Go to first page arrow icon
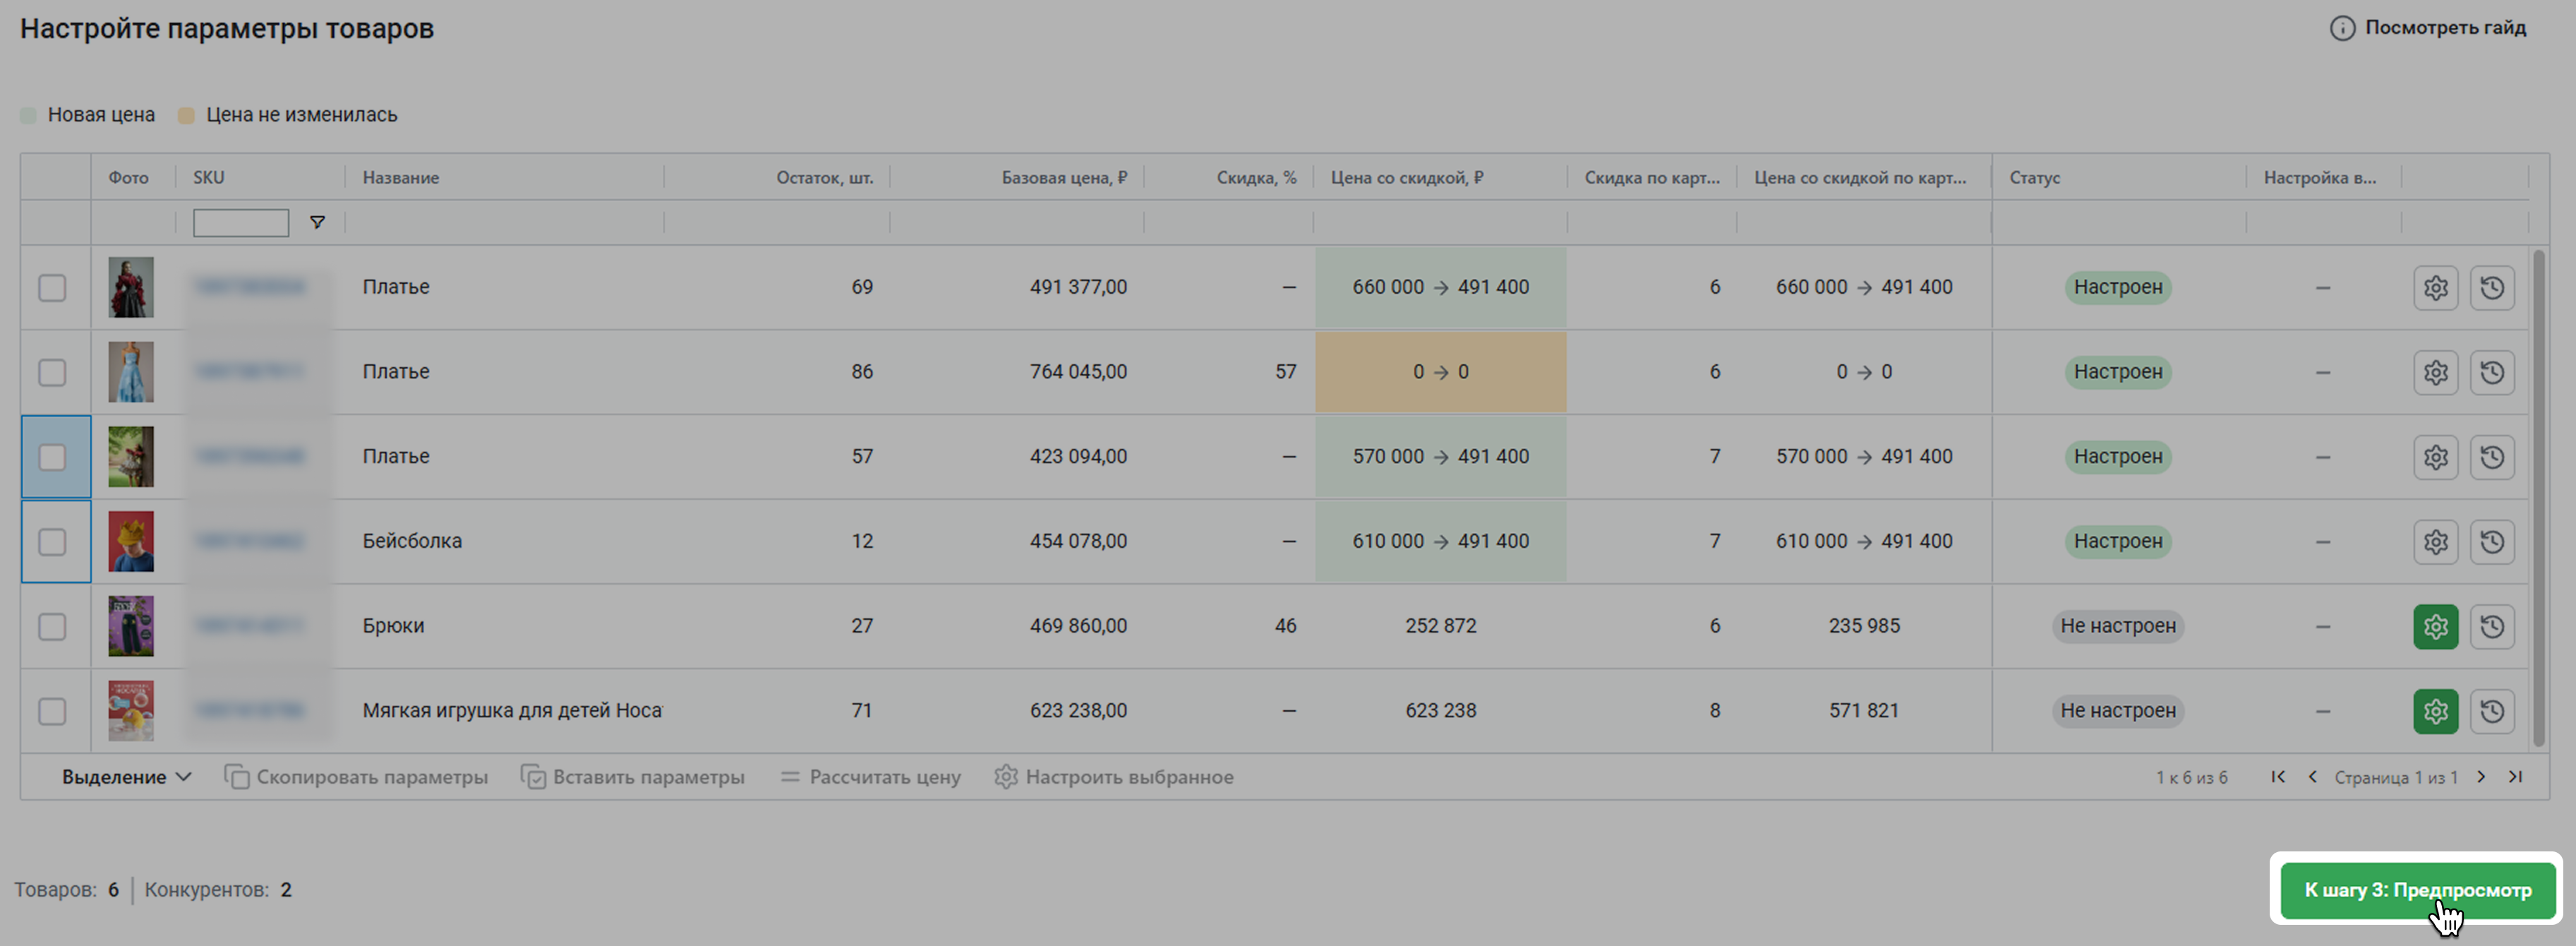 (x=2278, y=777)
